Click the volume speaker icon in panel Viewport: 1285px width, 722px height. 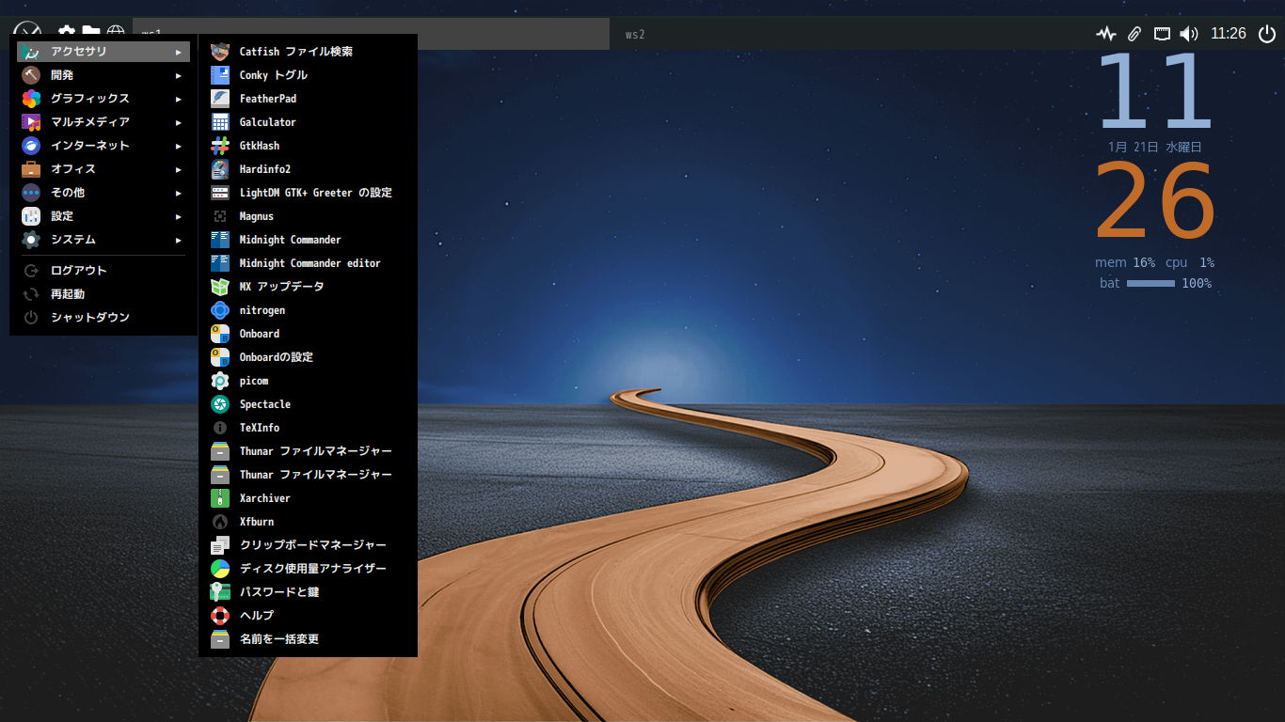(x=1189, y=34)
